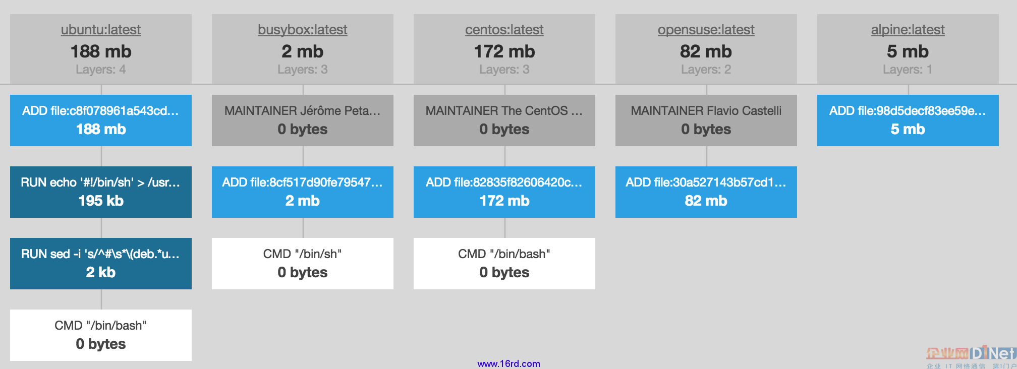Click the CMD "/bin/sh" layer block
1017x369 pixels.
point(303,264)
